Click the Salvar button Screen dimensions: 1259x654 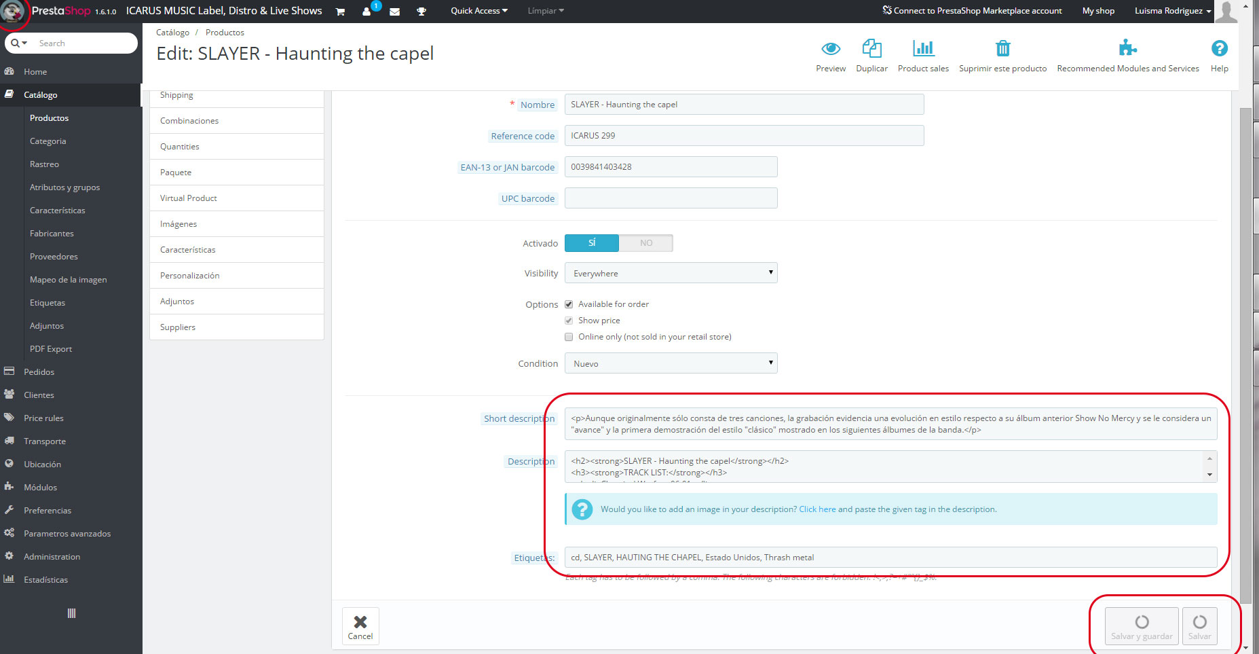click(1199, 626)
